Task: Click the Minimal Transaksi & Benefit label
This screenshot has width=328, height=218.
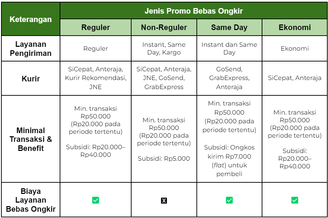Action: pos(31,139)
